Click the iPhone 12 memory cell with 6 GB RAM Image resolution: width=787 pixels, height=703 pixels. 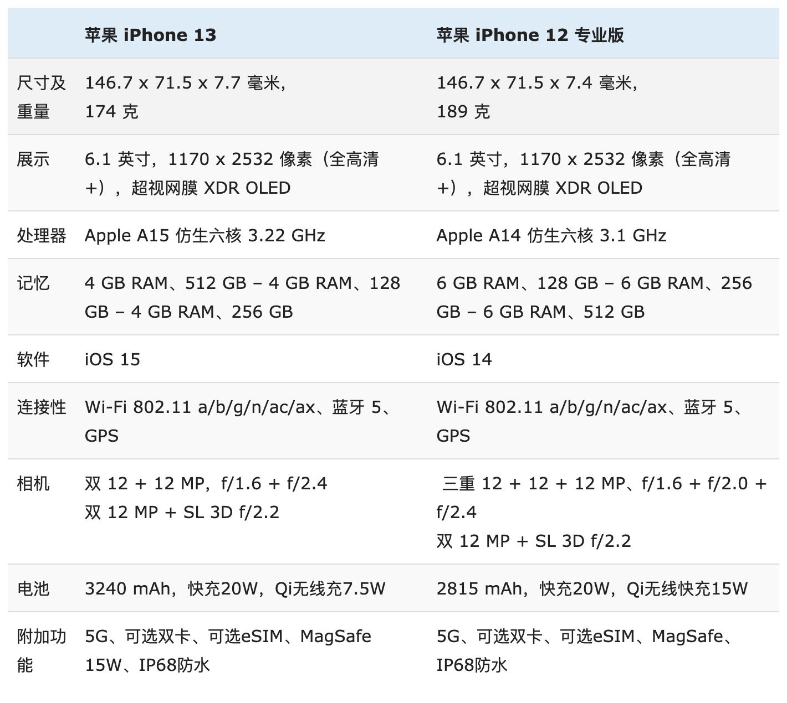tap(594, 297)
